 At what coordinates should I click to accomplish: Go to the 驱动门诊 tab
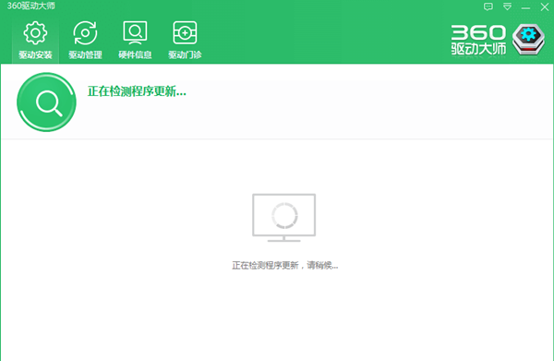tap(185, 40)
